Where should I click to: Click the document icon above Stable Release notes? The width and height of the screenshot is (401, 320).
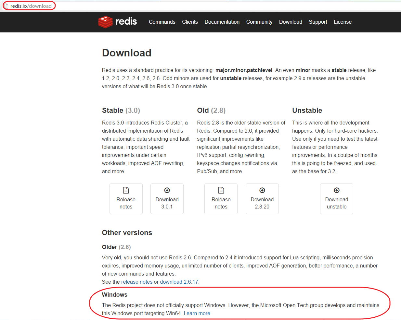pyautogui.click(x=126, y=190)
